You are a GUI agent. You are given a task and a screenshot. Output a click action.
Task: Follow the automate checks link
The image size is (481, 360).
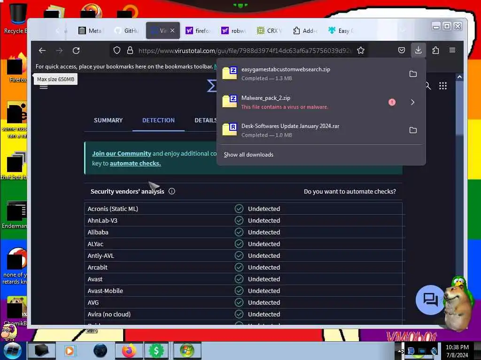[135, 164]
